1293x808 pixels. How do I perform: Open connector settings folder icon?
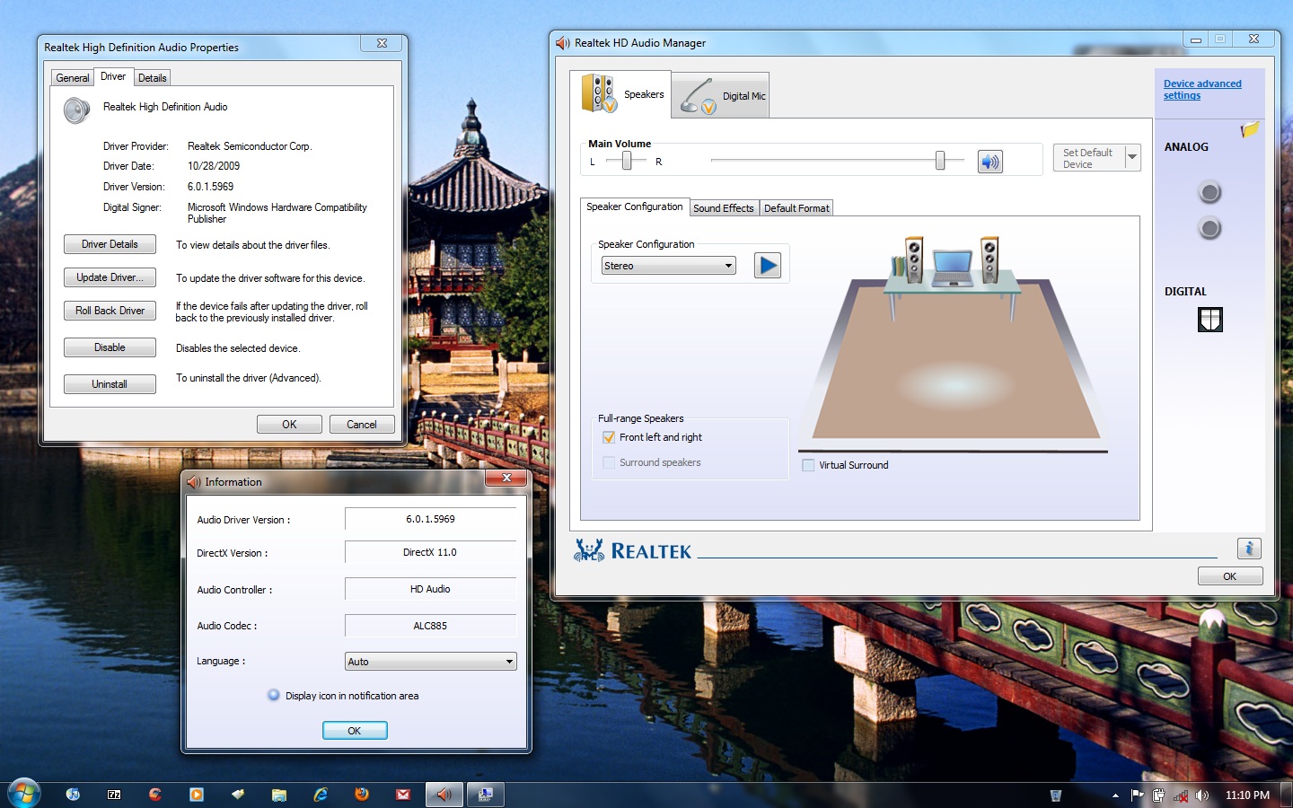tap(1250, 130)
